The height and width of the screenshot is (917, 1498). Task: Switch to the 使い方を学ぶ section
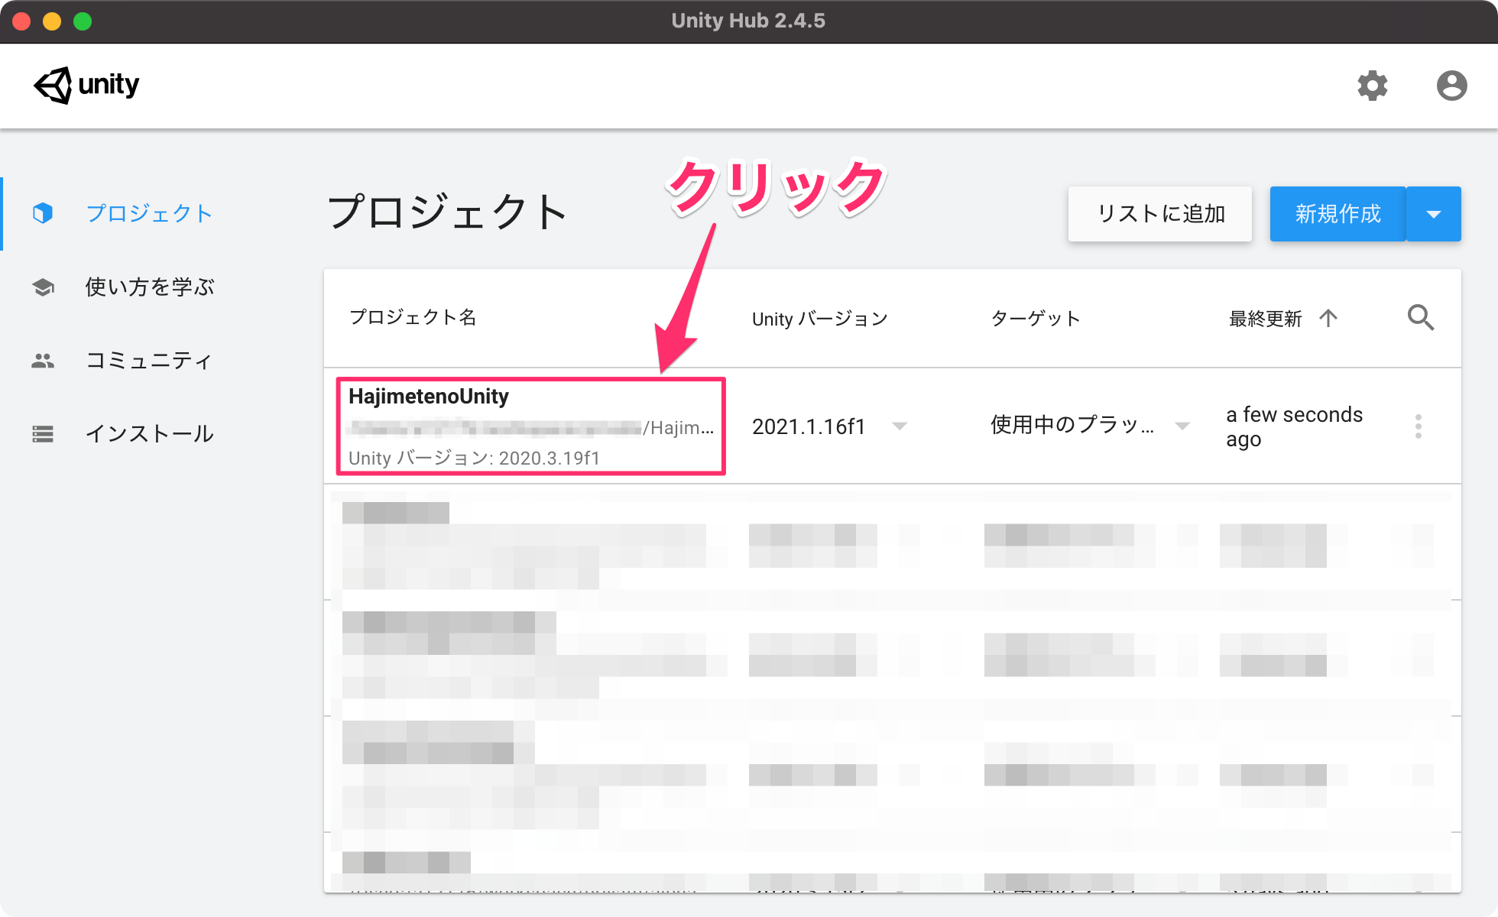[x=150, y=287]
